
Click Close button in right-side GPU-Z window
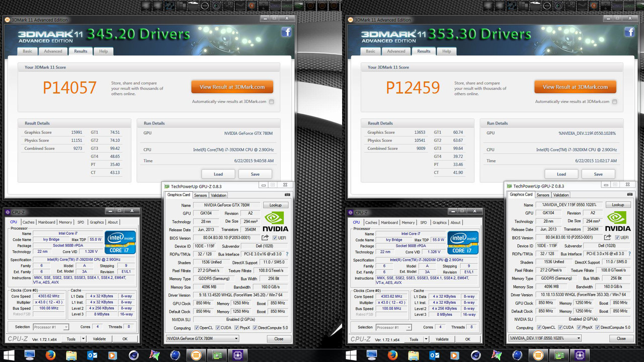(621, 338)
